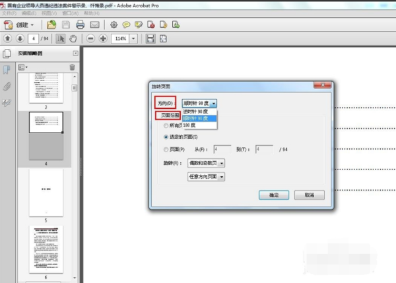Select the Pages range radio button
Screen dimensions: 396x283
tap(166, 150)
